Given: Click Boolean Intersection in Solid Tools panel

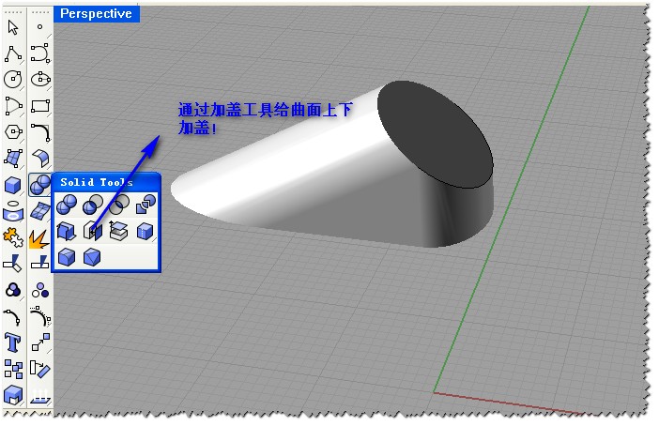Looking at the screenshot, I should [x=120, y=205].
